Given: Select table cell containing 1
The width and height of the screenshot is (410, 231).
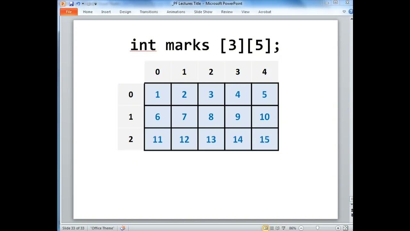Looking at the screenshot, I should click(x=157, y=94).
